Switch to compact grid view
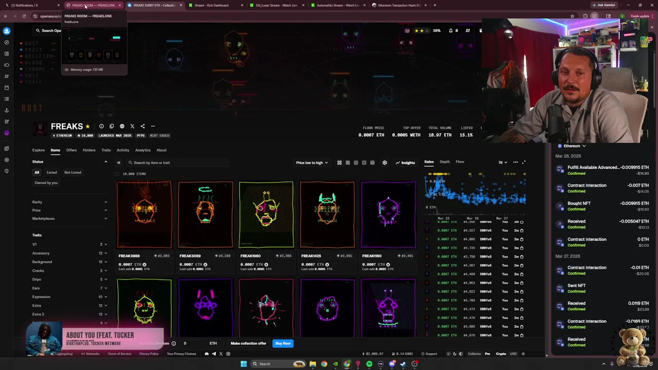This screenshot has height=370, width=658. [x=348, y=163]
